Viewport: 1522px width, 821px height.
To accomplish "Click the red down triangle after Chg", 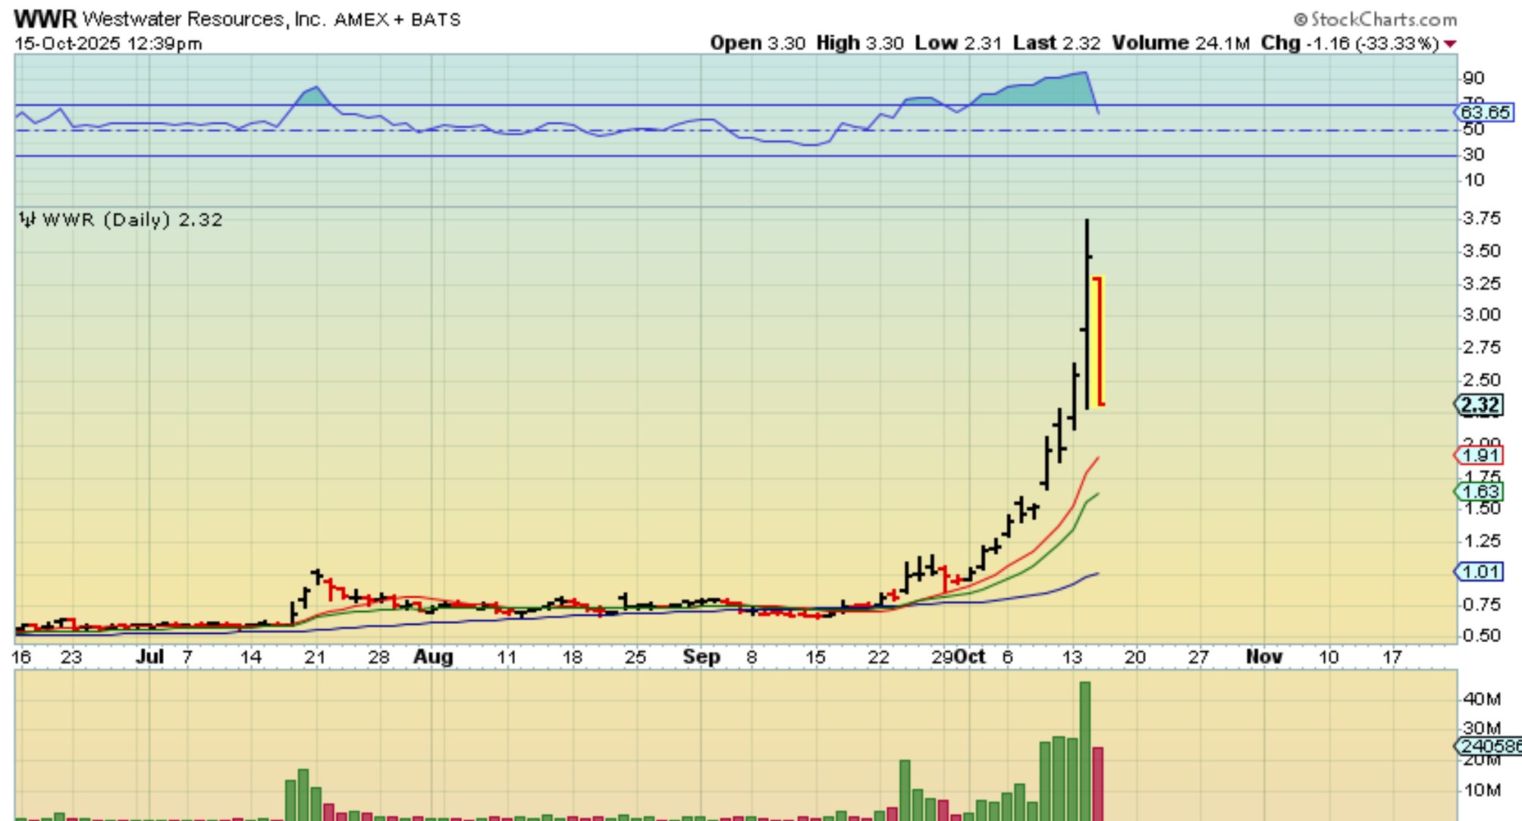I will tap(1450, 44).
